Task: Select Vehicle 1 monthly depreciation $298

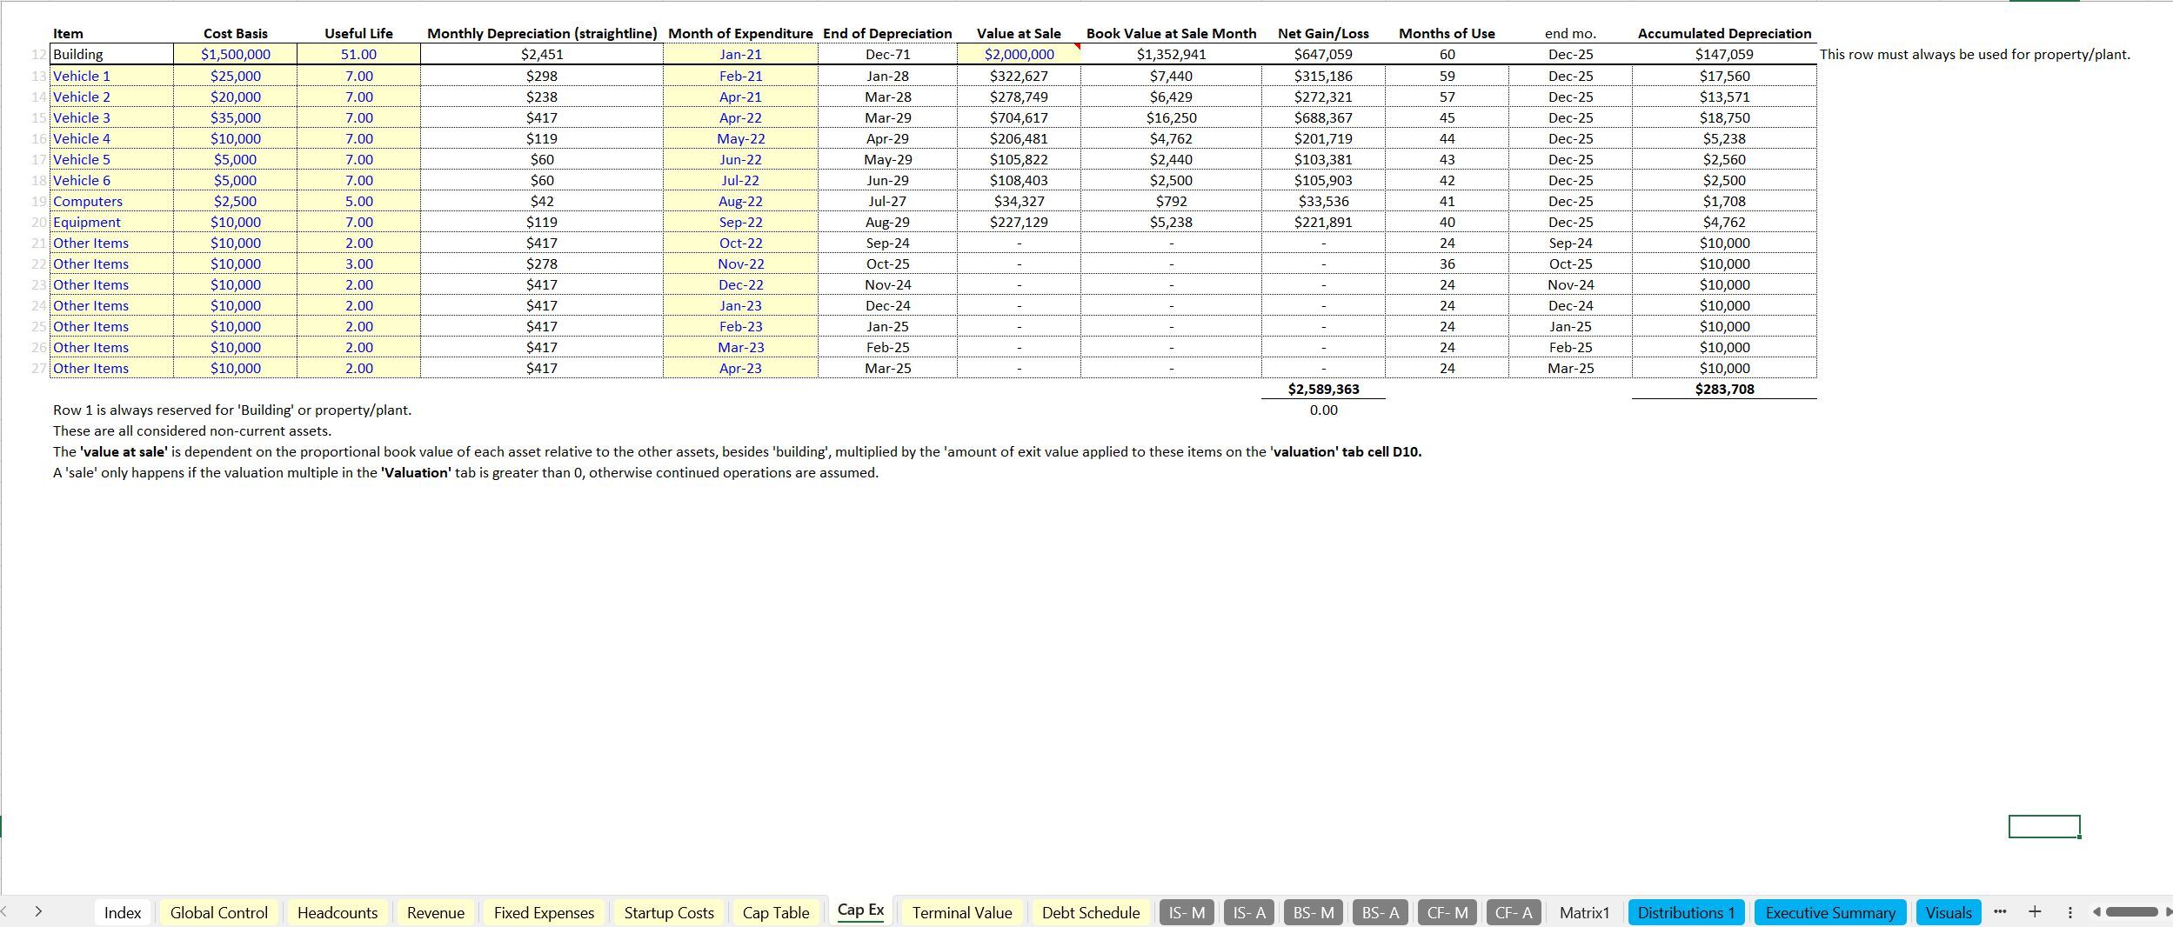Action: (542, 76)
